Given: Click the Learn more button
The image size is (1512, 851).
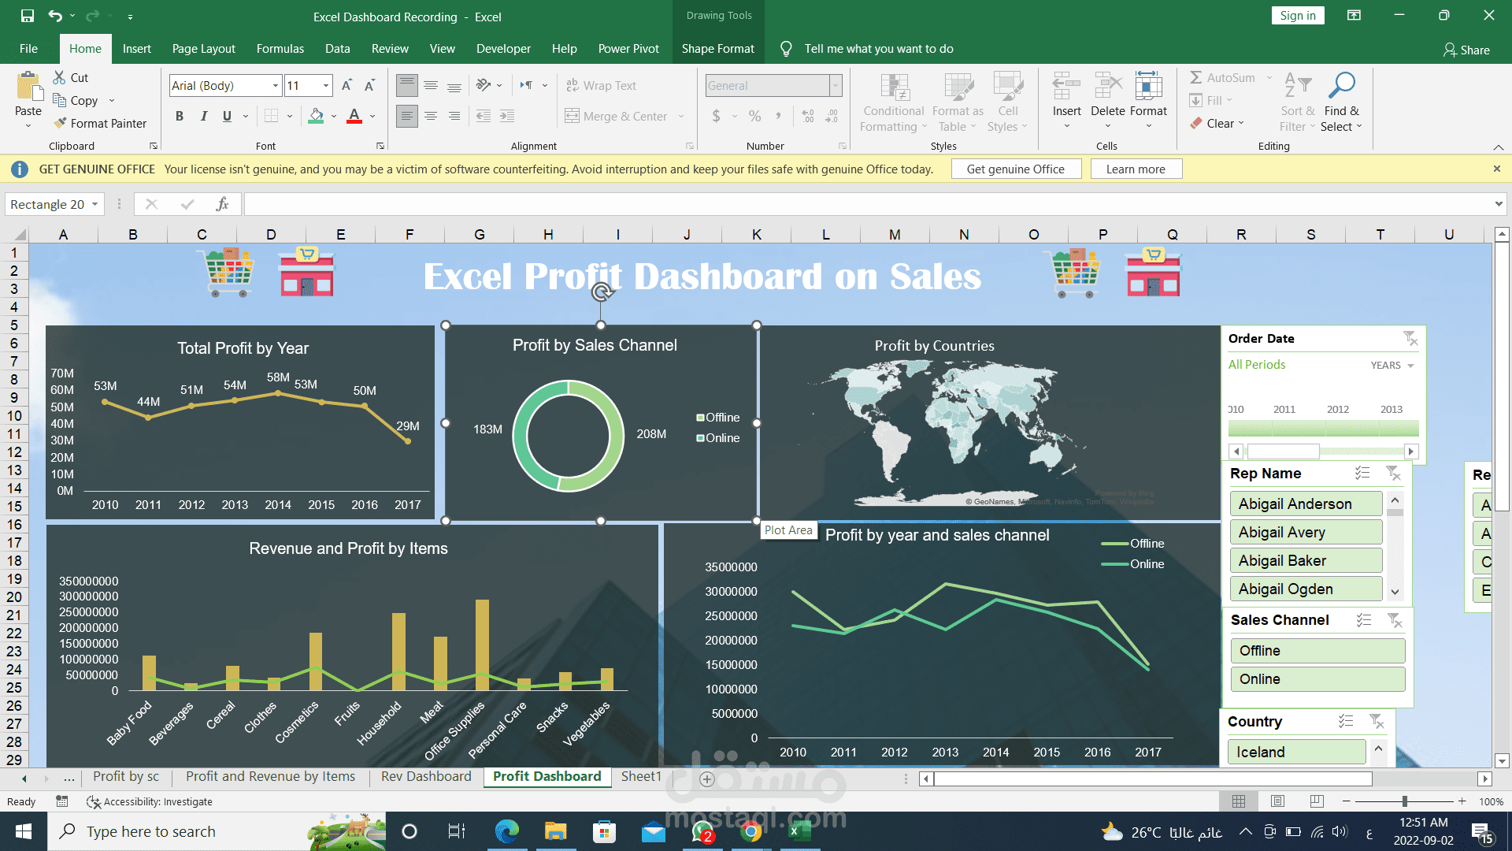Looking at the screenshot, I should pos(1135,169).
